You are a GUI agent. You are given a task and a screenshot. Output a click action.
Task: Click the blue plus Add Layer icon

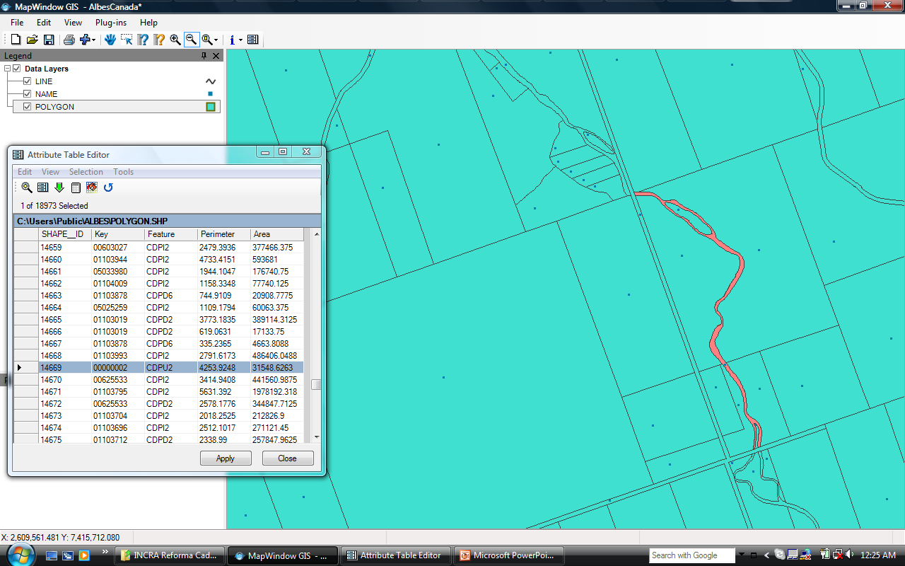pos(85,40)
